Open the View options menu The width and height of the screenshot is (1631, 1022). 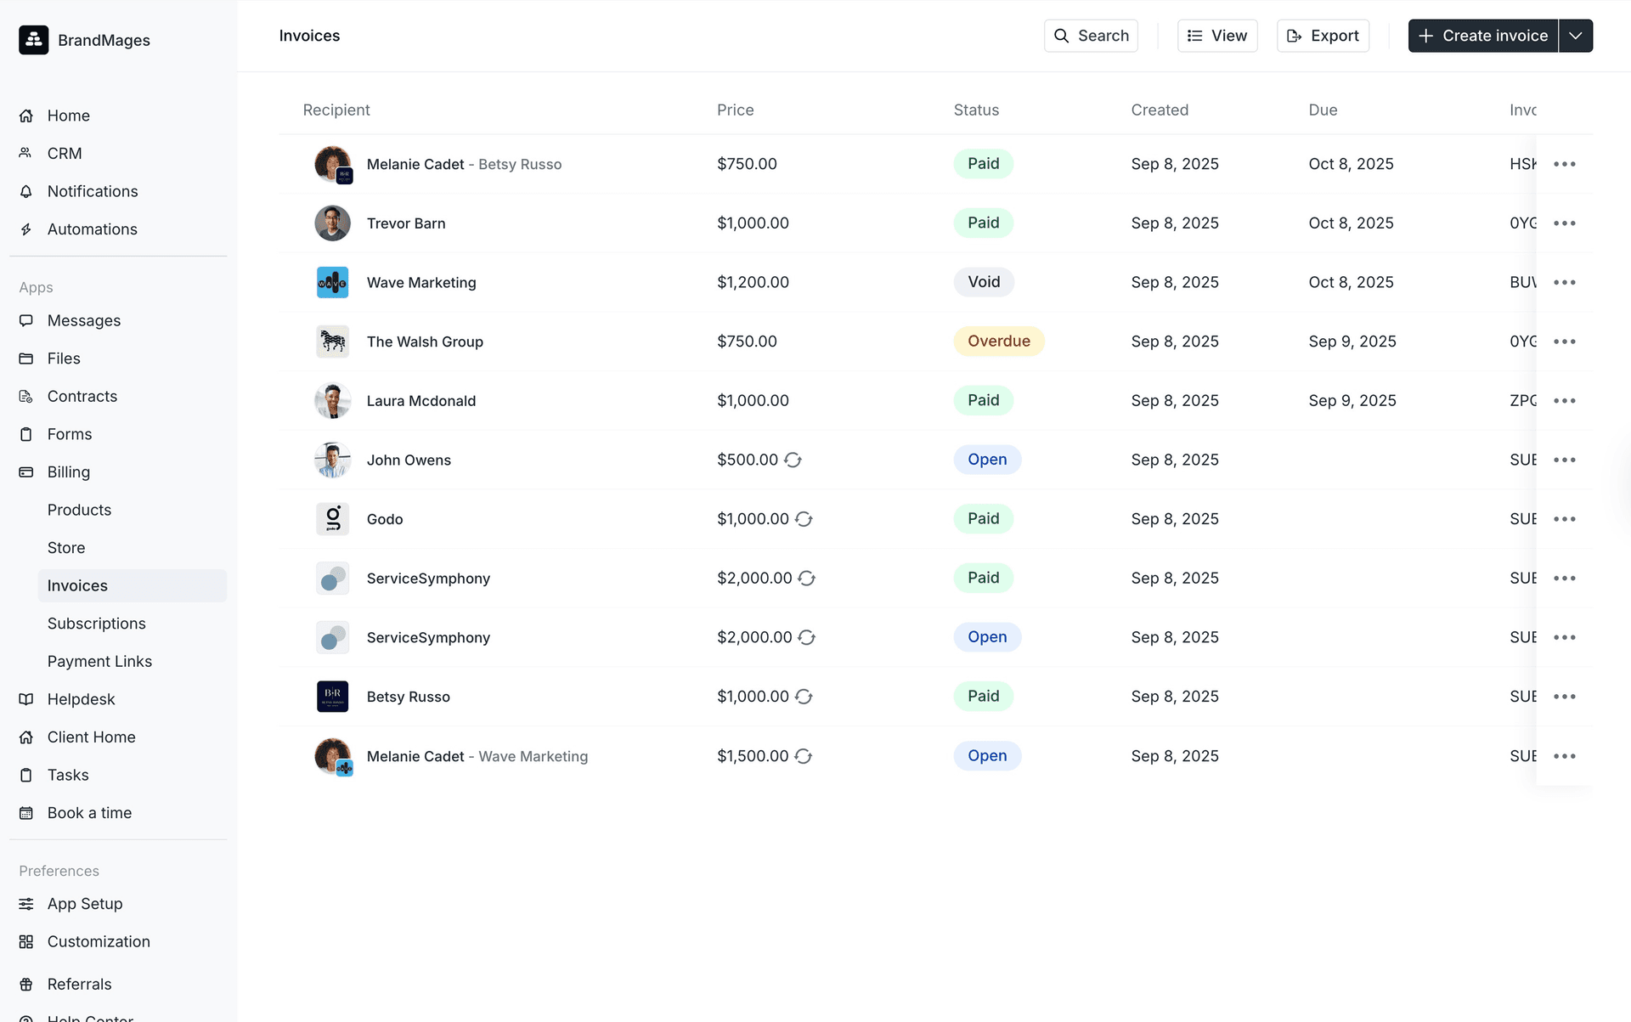point(1216,36)
